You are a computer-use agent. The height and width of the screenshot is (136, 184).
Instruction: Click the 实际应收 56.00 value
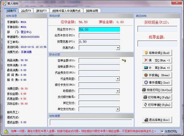[24, 104]
